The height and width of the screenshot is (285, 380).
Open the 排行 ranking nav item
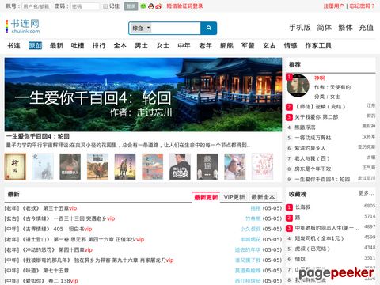[99, 46]
